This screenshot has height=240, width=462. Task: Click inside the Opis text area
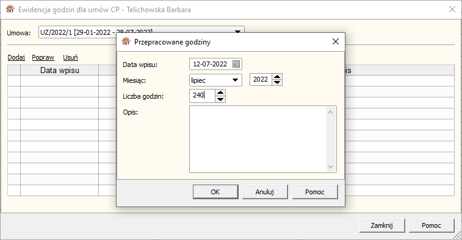pos(258,139)
